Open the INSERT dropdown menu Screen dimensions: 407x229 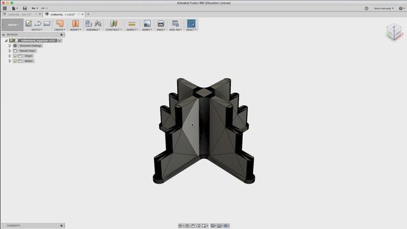(147, 30)
